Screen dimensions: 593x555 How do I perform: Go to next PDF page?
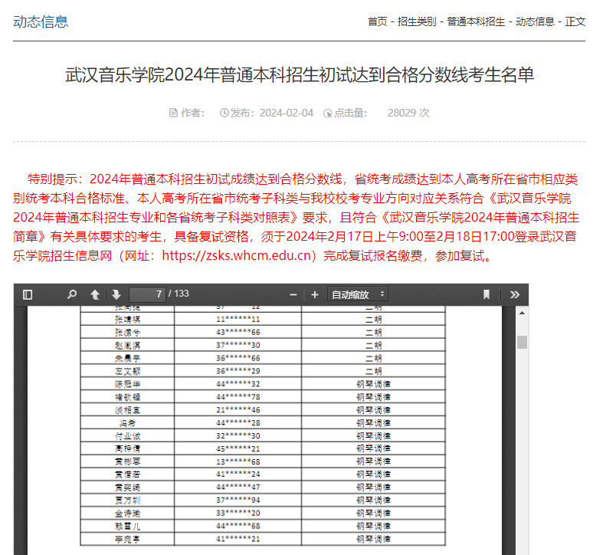[116, 294]
